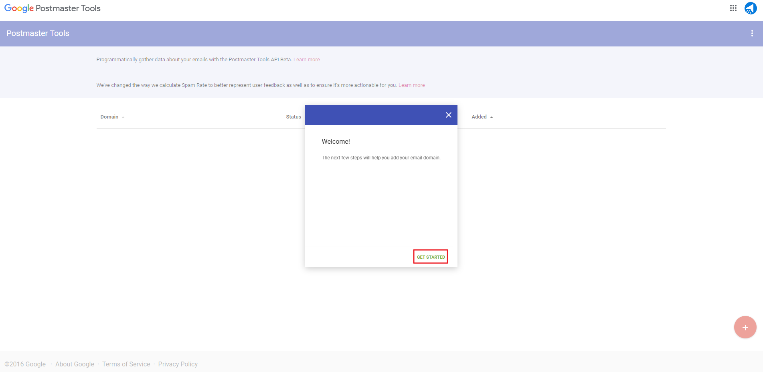Screen dimensions: 763x372
Task: Click the account avatar in the top corner
Action: coord(750,8)
